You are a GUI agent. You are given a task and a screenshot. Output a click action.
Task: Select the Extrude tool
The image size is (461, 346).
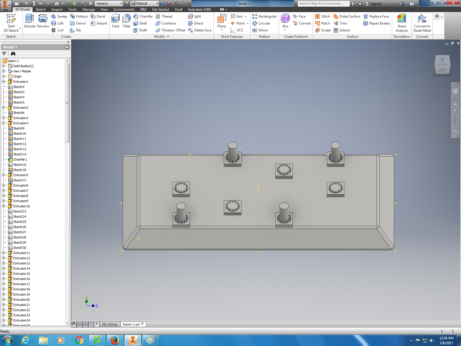[30, 21]
